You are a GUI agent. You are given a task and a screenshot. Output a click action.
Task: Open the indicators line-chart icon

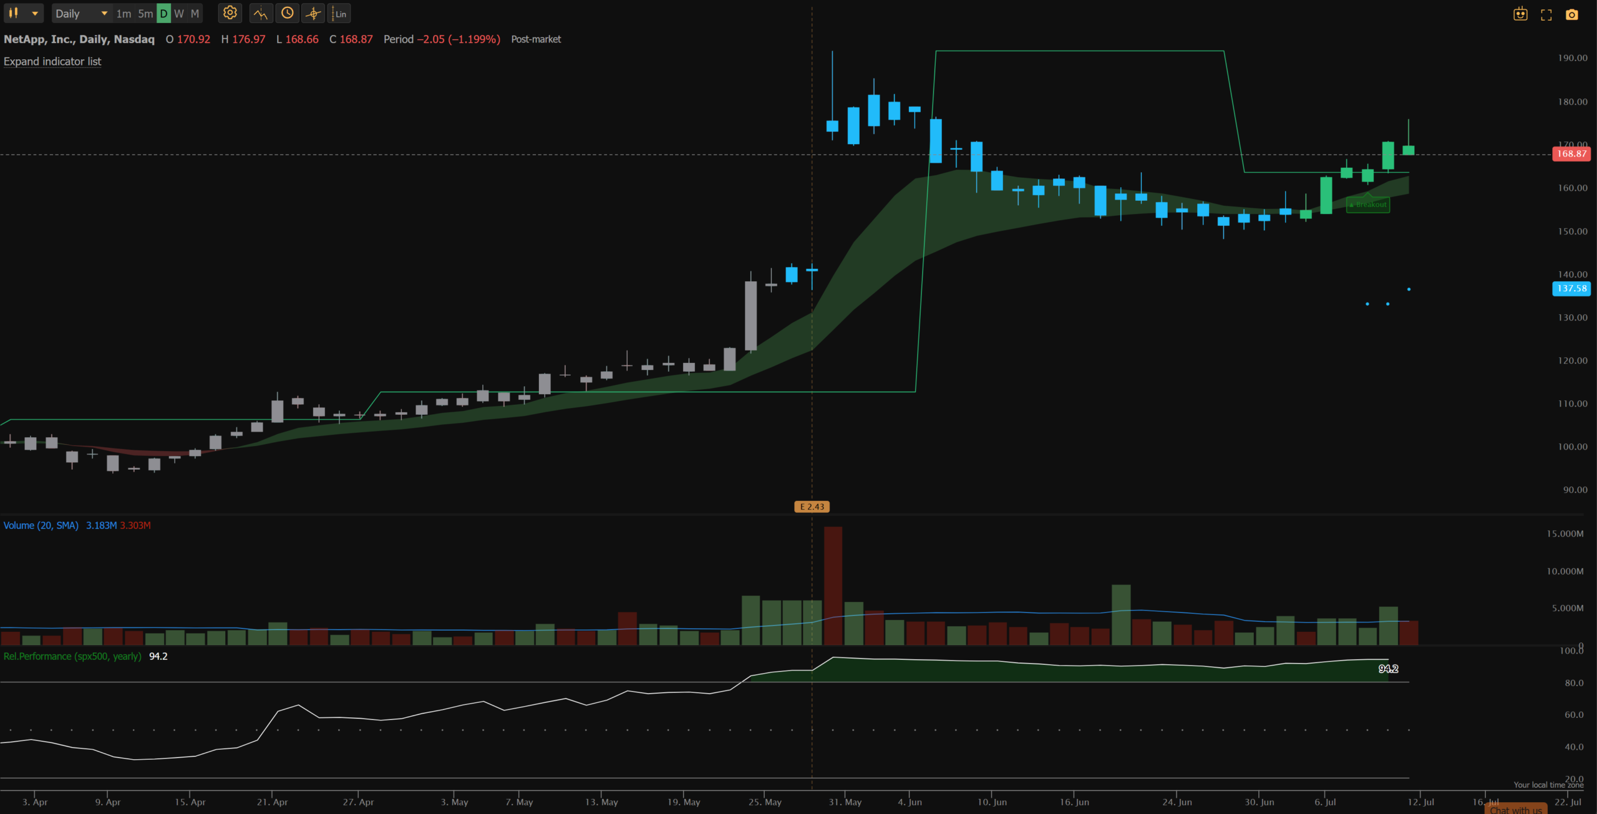tap(261, 13)
